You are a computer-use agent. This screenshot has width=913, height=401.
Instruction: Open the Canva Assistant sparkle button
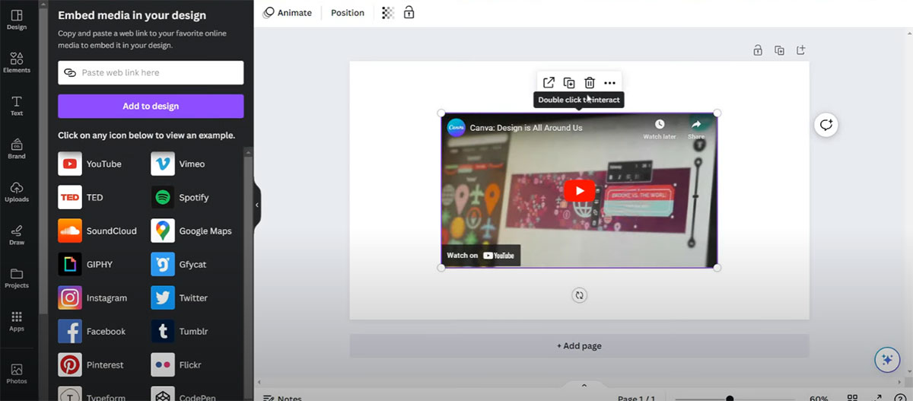tap(887, 360)
